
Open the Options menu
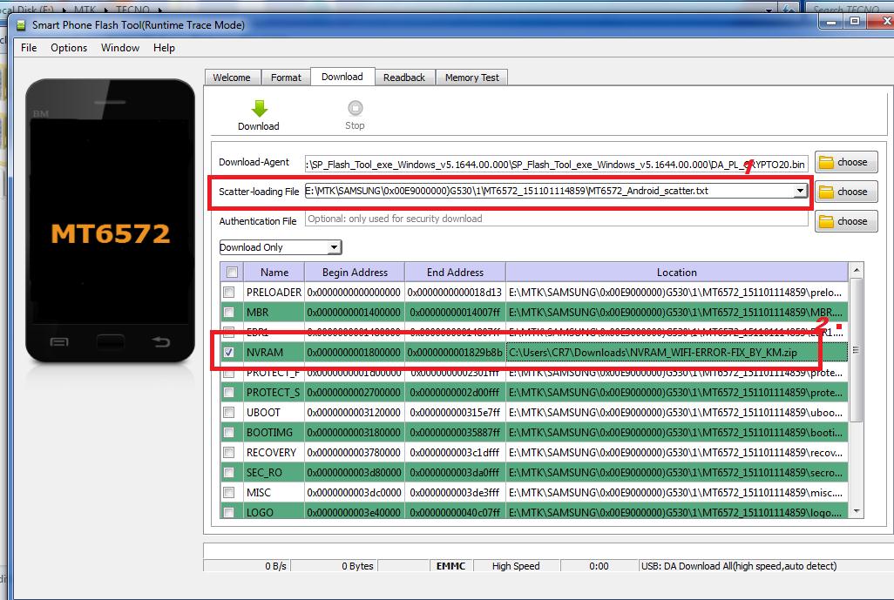click(69, 48)
